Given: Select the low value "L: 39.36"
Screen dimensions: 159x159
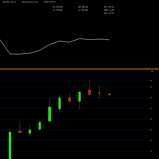Looking at the screenshot, I should [x=83, y=10].
